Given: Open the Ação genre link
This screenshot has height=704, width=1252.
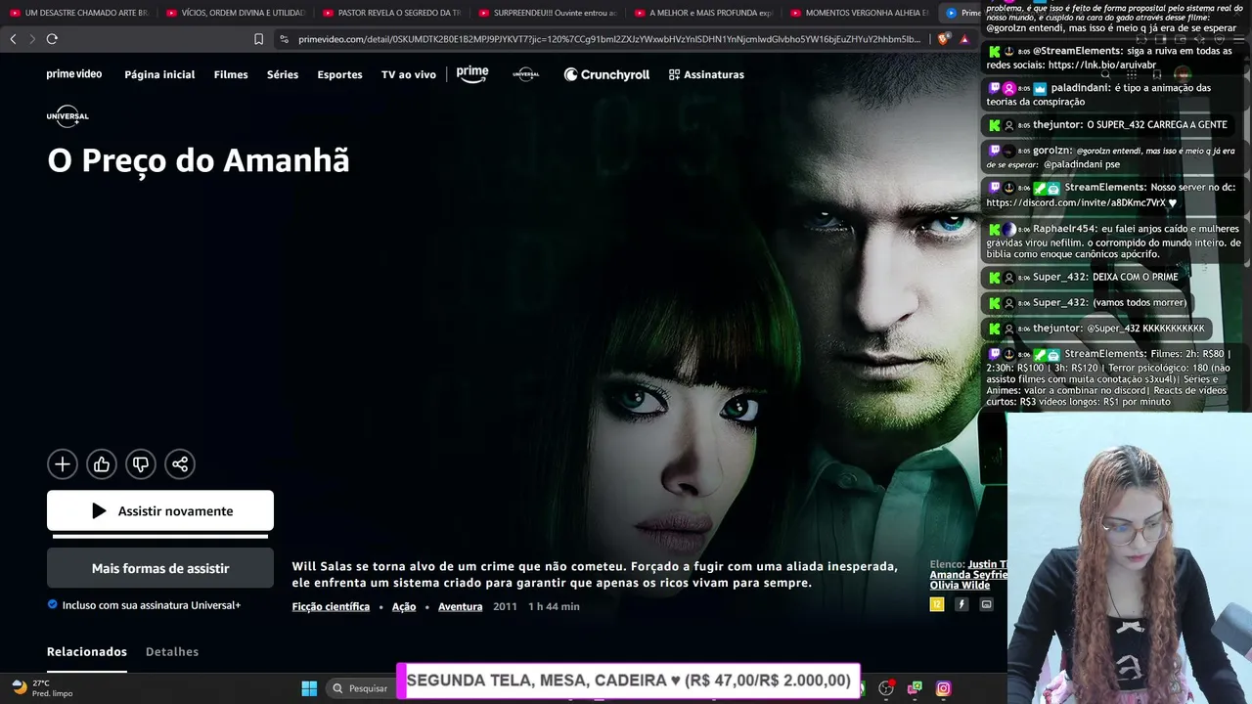Looking at the screenshot, I should pyautogui.click(x=404, y=606).
